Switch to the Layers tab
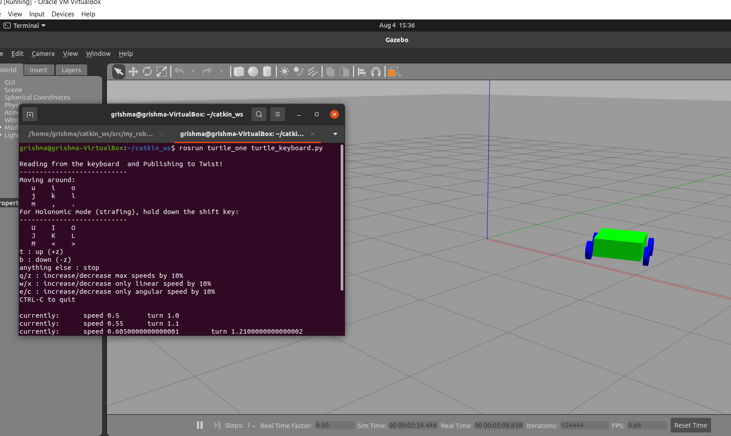Image resolution: width=731 pixels, height=436 pixels. coord(71,70)
